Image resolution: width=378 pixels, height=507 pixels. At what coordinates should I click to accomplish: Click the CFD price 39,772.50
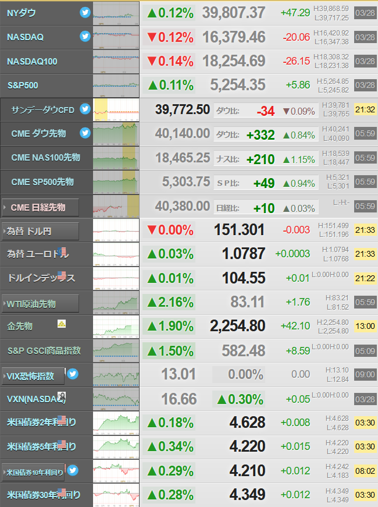[183, 109]
